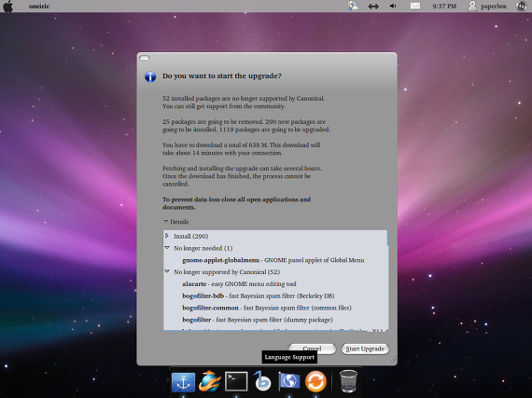Click the dialog window pill button

click(145, 58)
